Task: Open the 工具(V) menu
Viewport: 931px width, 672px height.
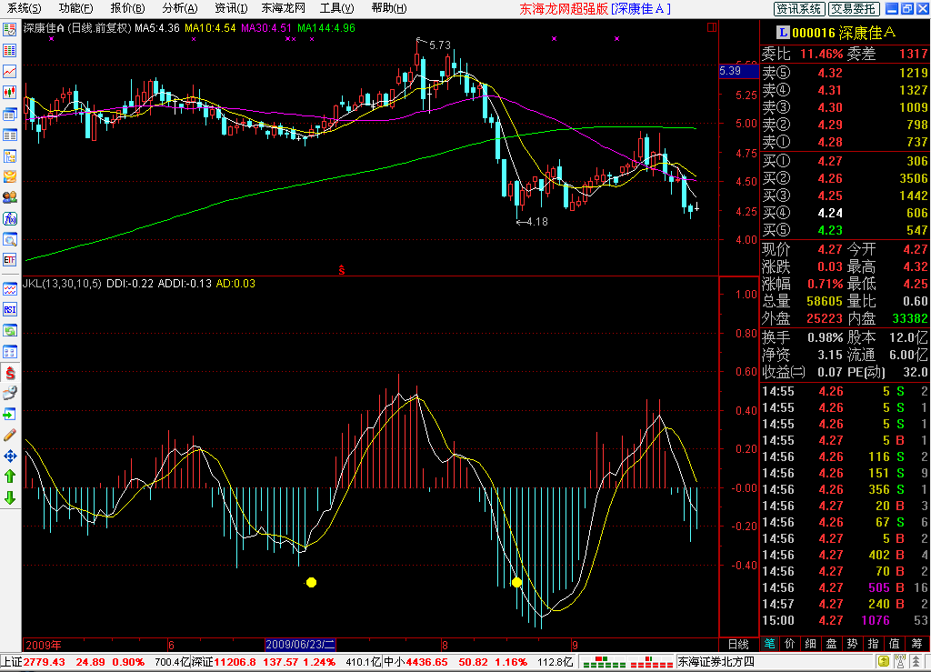Action: (336, 8)
